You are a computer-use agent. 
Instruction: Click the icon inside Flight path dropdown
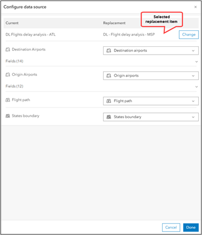(109, 101)
